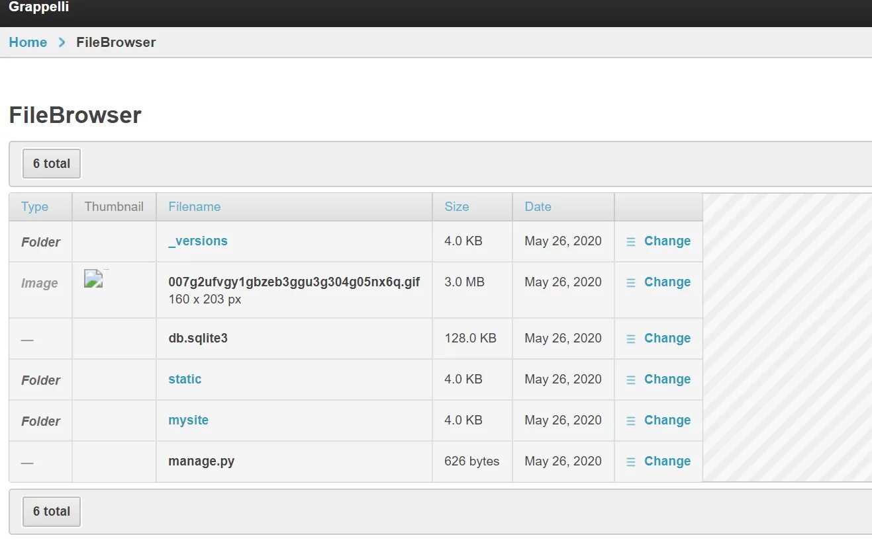Click the list icon beside db.sqlite3 Change
The width and height of the screenshot is (872, 558).
point(631,339)
